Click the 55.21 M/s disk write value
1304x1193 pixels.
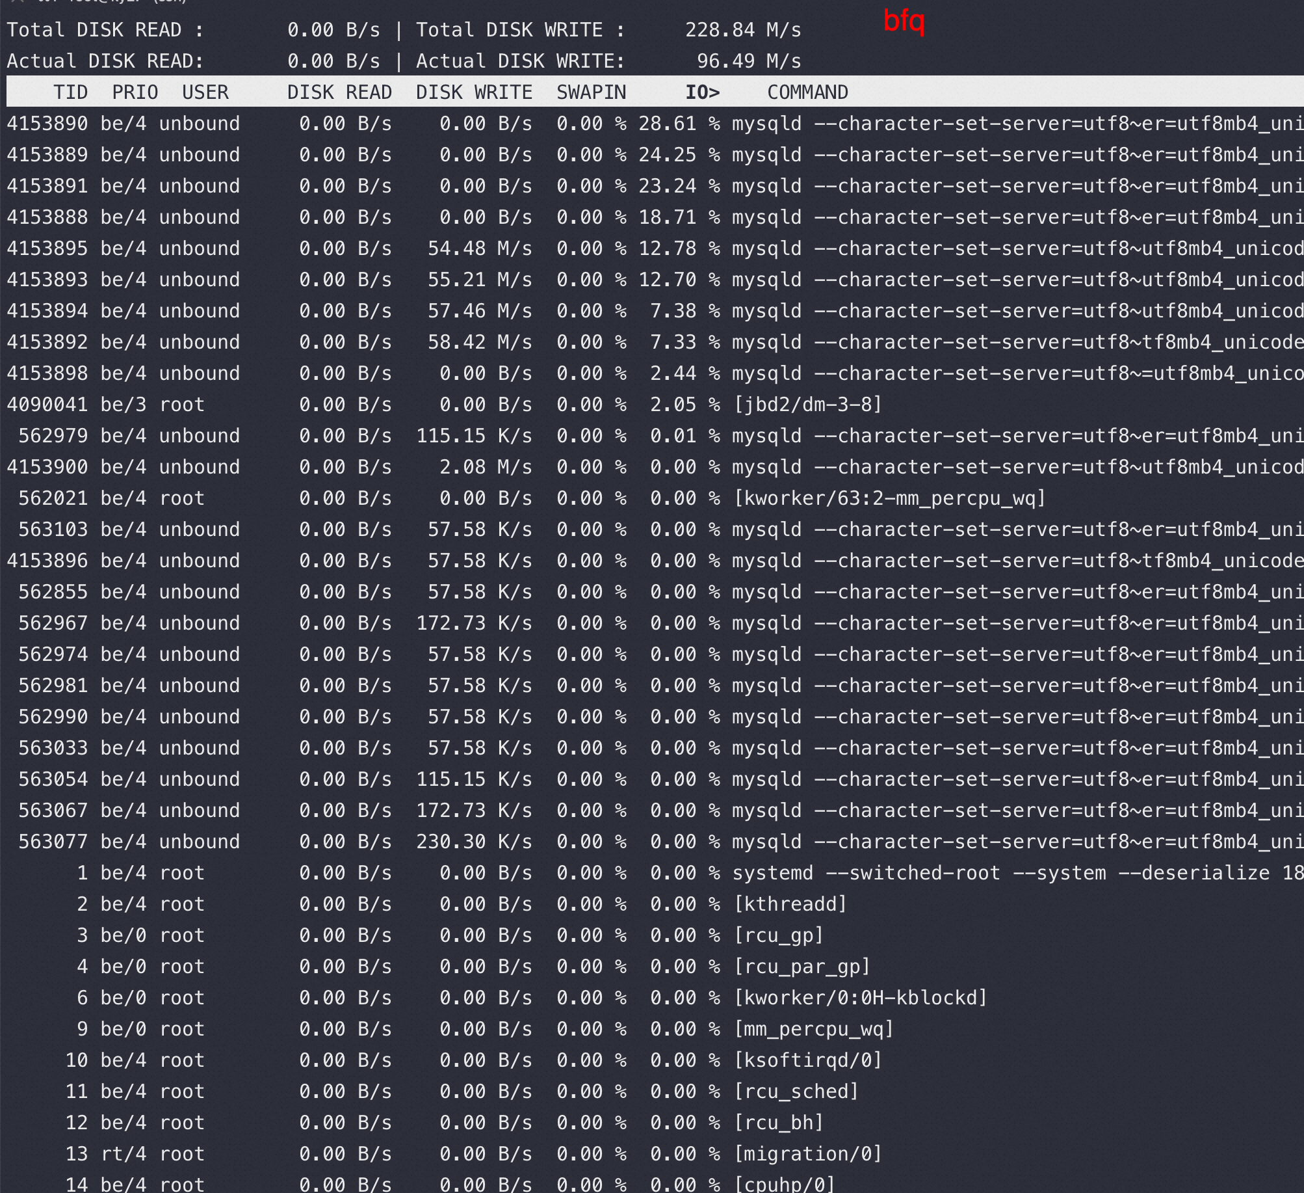480,280
